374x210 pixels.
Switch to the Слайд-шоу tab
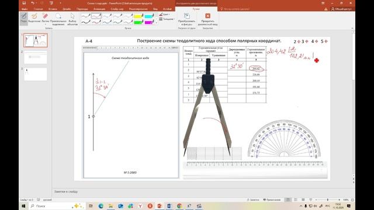117,9
